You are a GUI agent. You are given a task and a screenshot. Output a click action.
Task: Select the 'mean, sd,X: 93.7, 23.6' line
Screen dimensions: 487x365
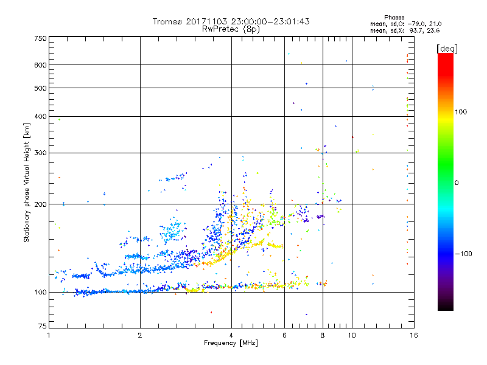click(405, 30)
